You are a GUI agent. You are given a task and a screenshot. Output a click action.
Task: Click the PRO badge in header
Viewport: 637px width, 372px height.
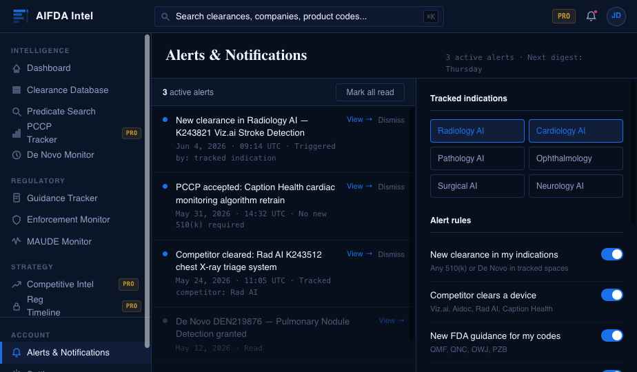coord(563,17)
